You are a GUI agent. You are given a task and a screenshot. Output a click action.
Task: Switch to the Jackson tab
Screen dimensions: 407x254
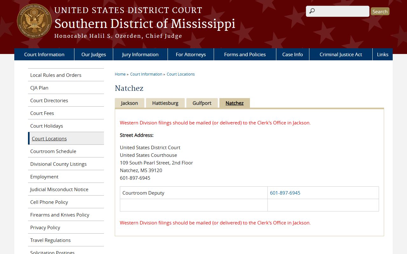click(x=129, y=103)
